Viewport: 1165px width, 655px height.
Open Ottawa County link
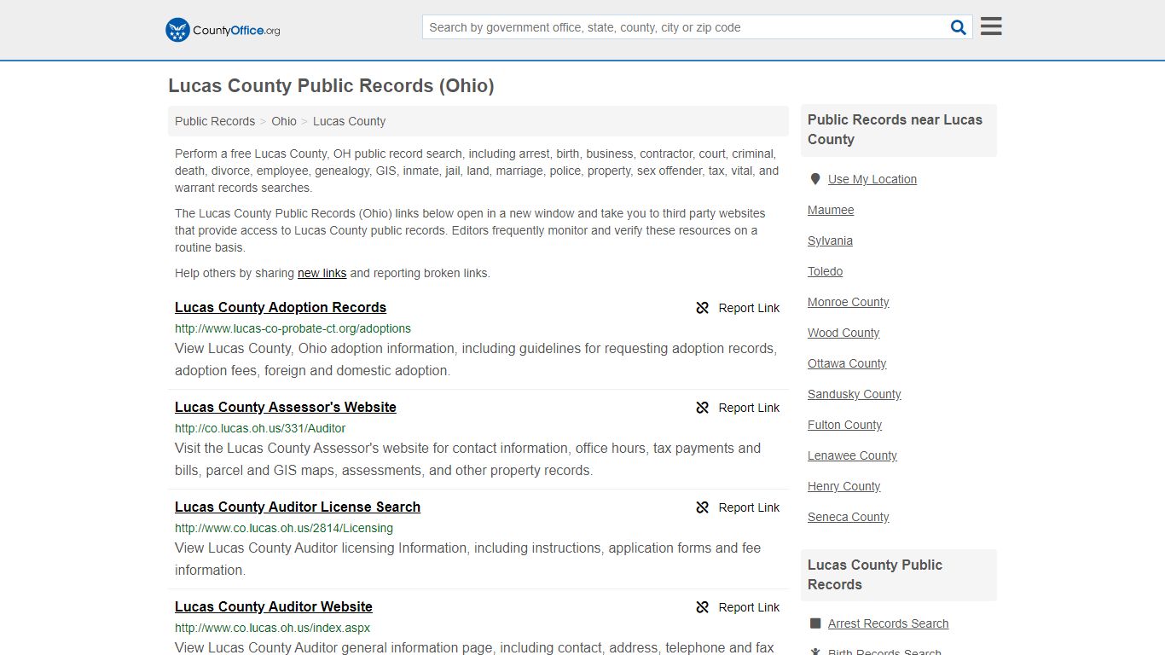point(847,363)
